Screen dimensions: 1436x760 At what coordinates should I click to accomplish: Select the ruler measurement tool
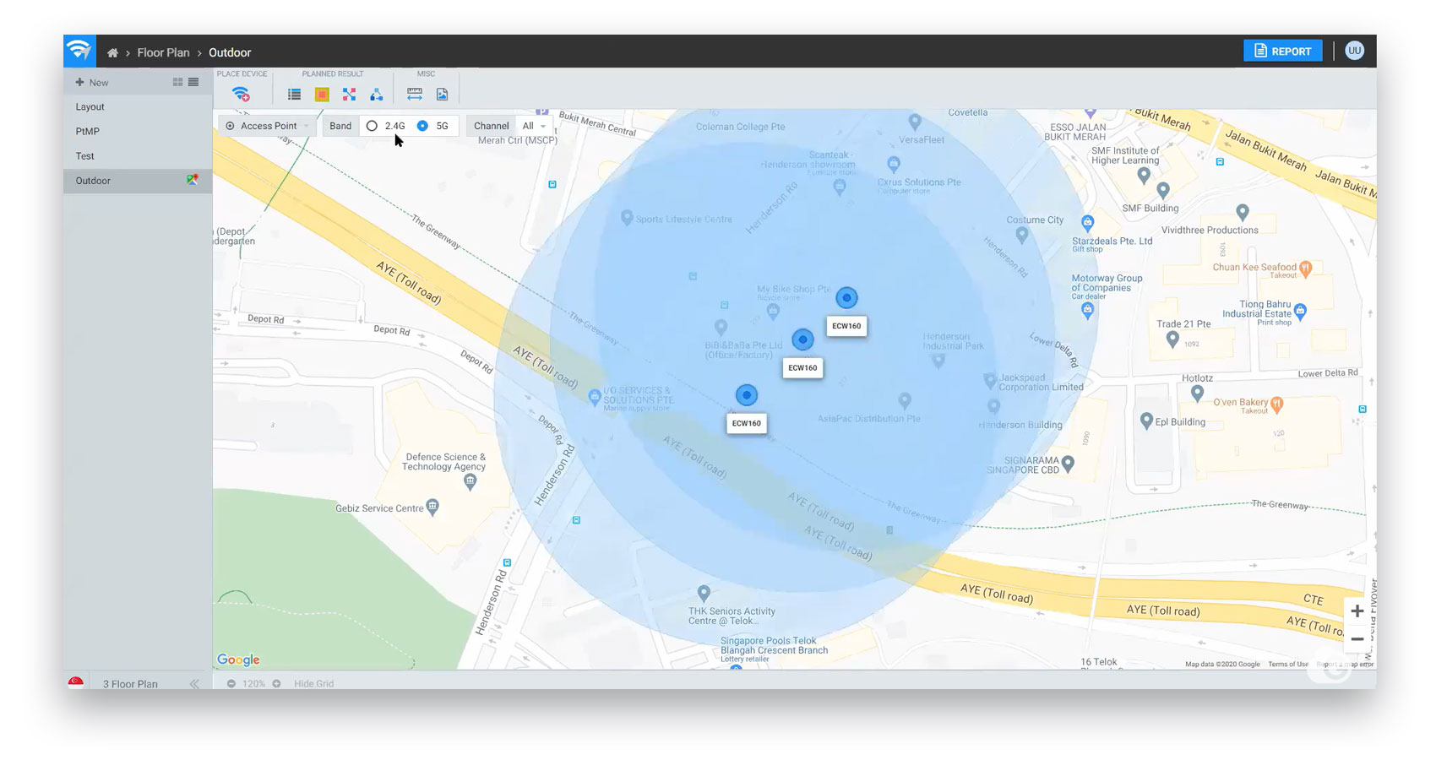[414, 95]
